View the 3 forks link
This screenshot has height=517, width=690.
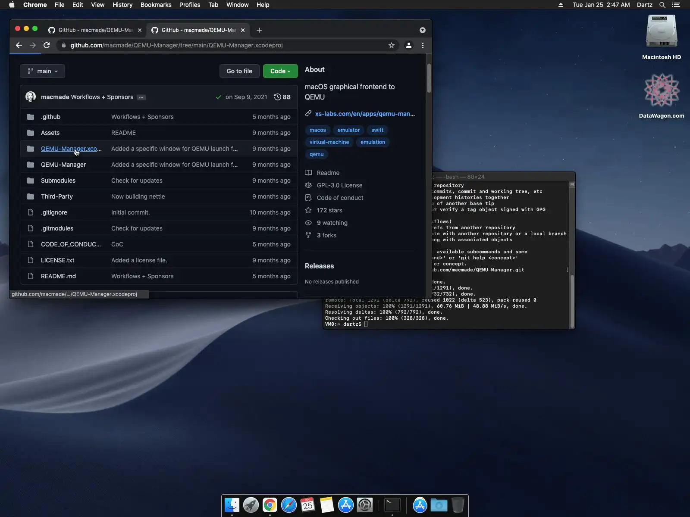coord(326,235)
